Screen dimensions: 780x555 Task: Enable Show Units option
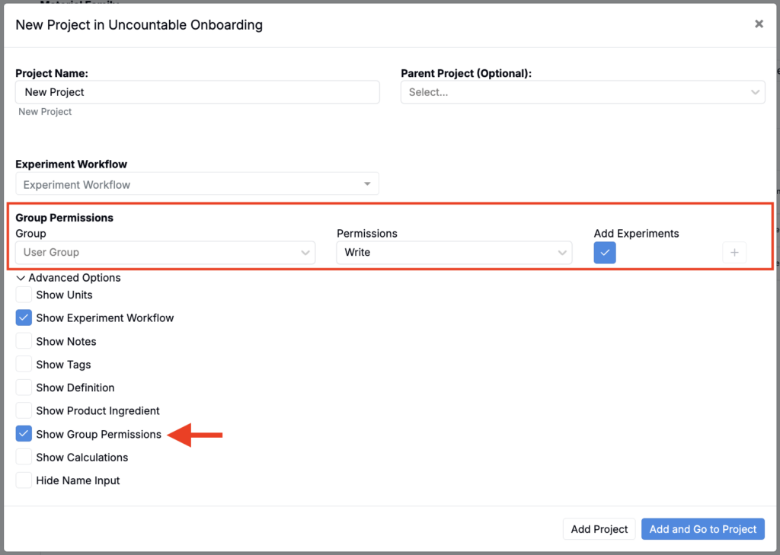[x=24, y=295]
